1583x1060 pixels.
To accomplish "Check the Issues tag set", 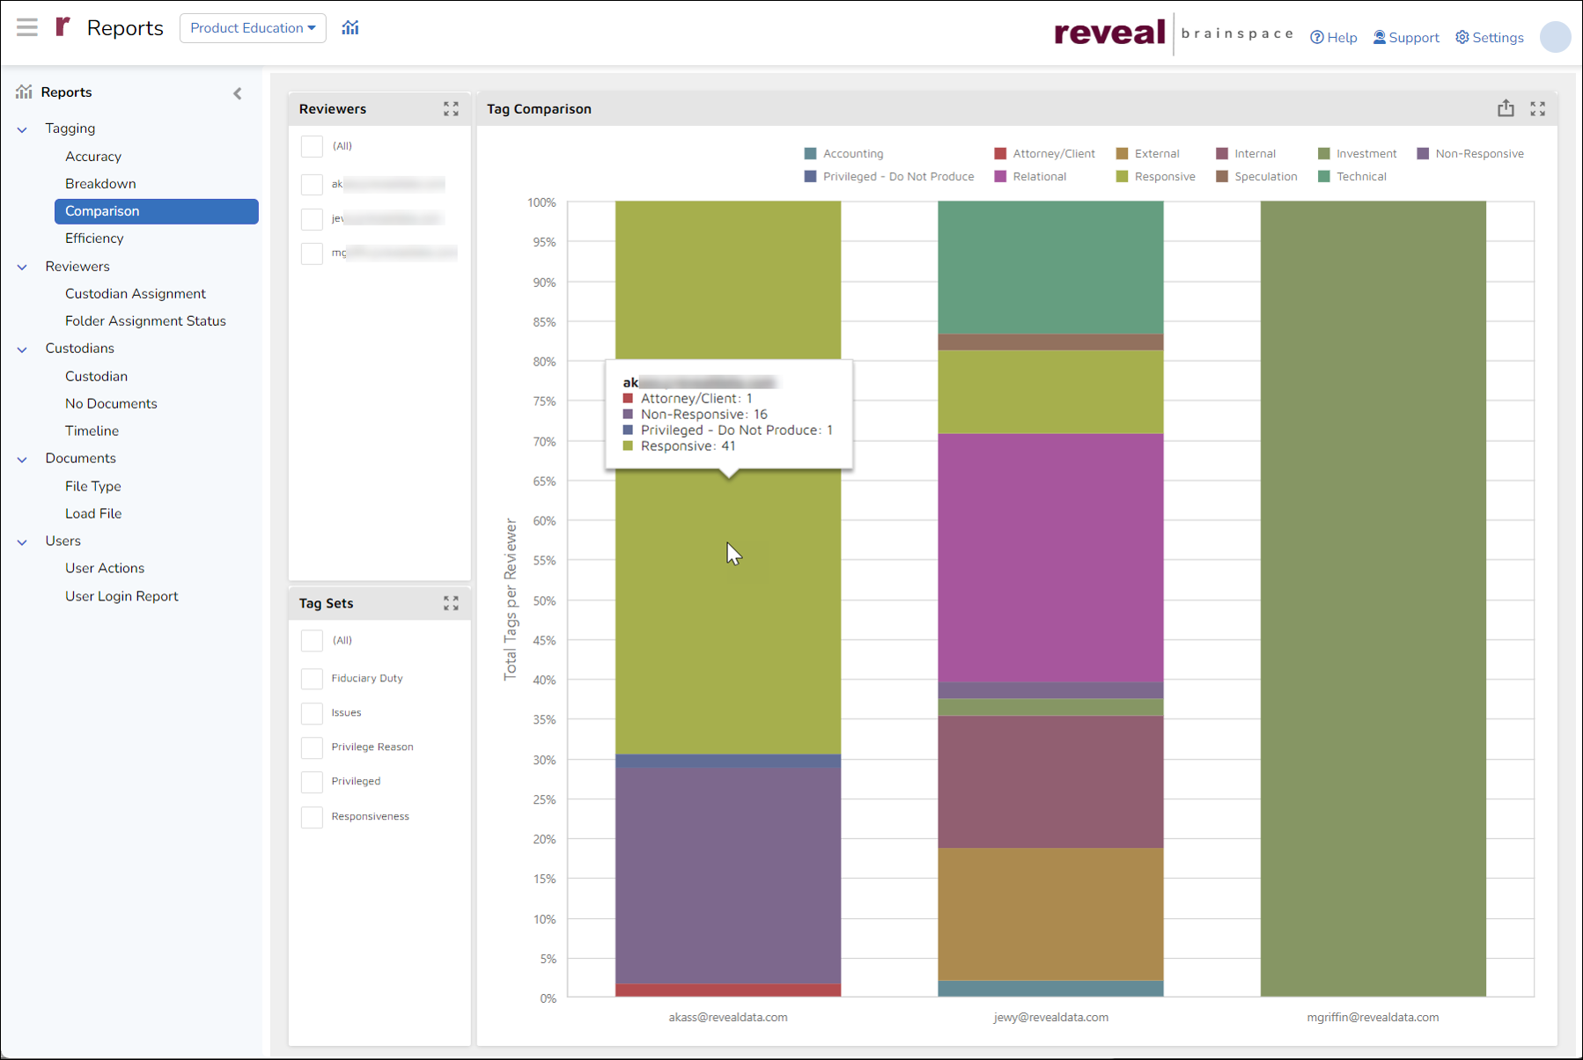I will 312,713.
